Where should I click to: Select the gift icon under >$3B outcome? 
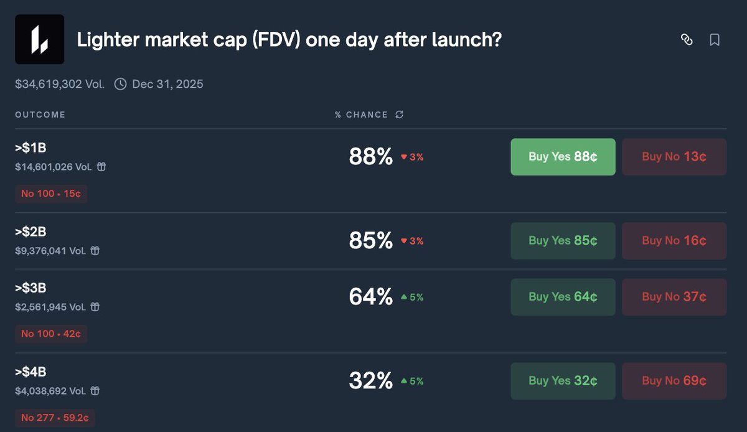pyautogui.click(x=94, y=307)
